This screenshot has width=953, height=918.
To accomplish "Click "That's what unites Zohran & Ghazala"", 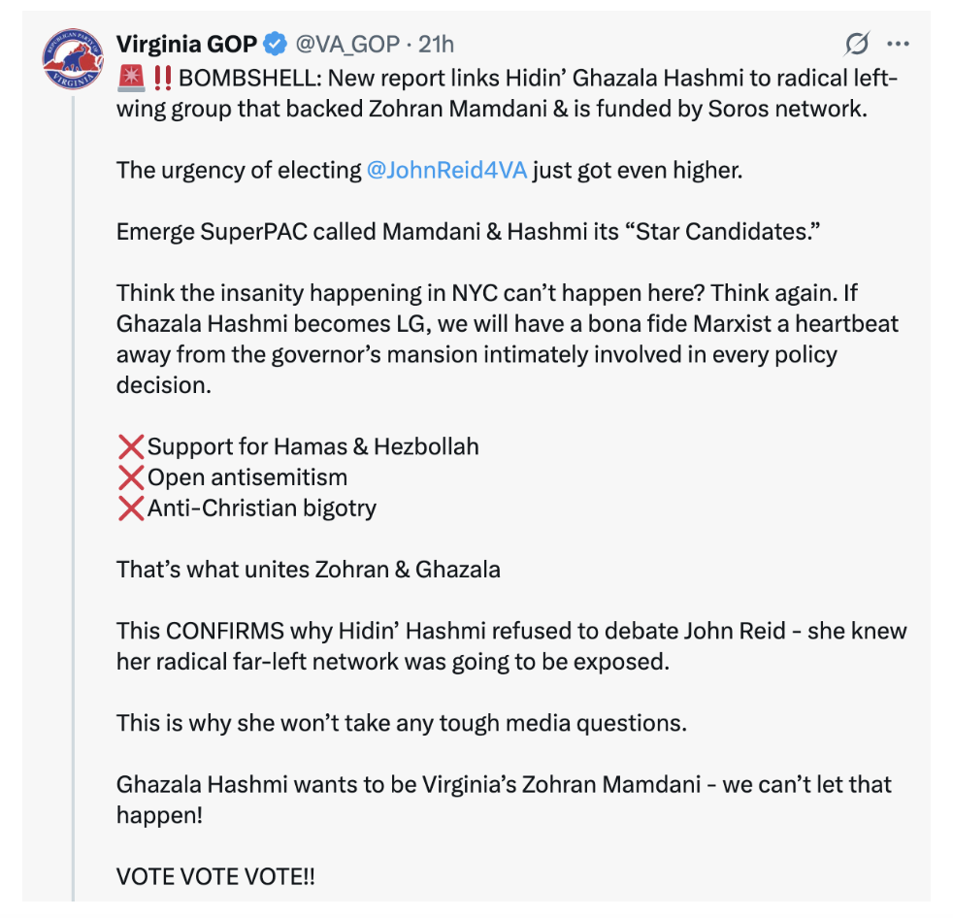I will pyautogui.click(x=308, y=569).
